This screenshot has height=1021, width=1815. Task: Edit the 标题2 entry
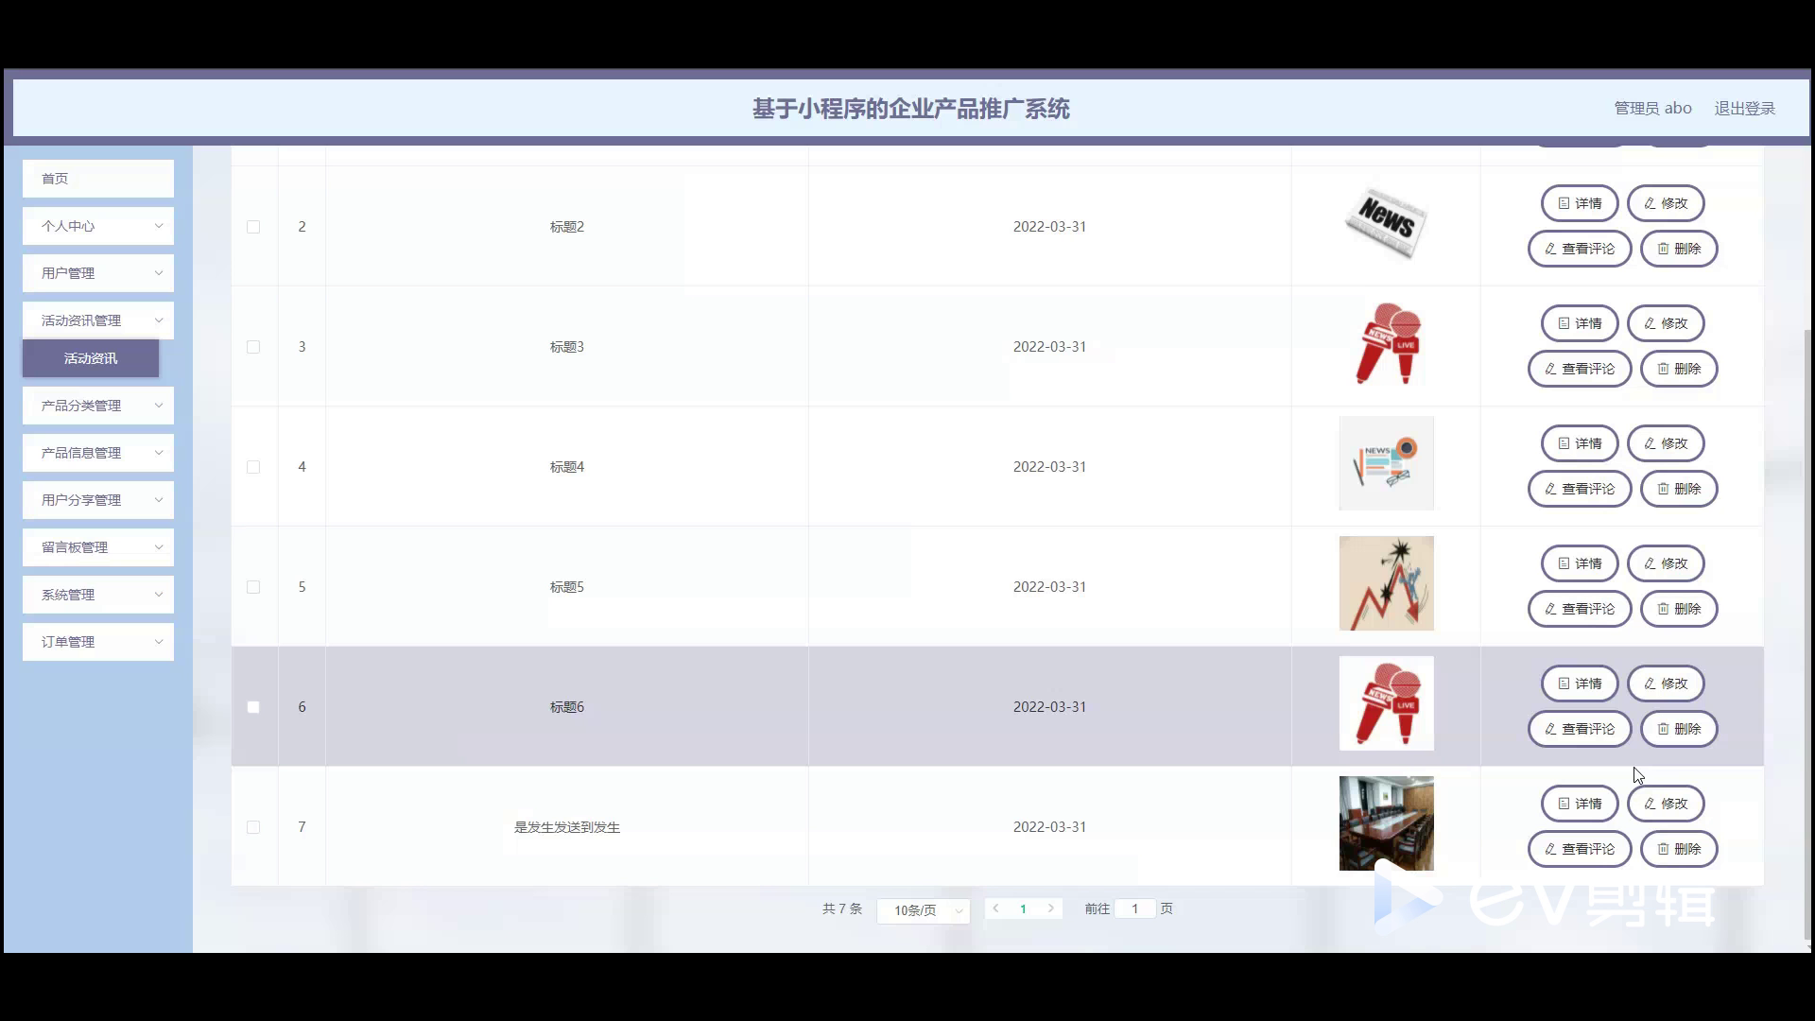[x=1666, y=203]
